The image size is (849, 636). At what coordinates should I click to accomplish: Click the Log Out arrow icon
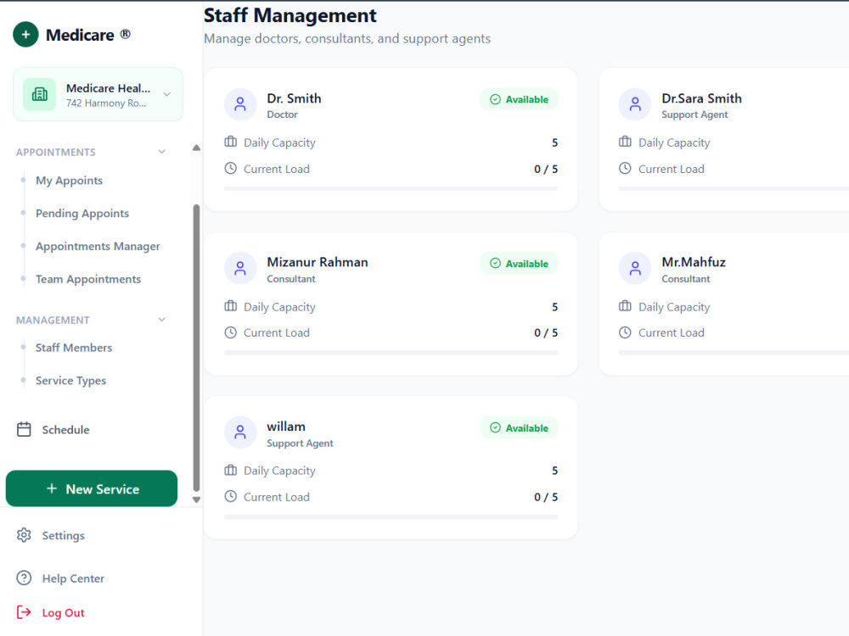[x=24, y=612]
